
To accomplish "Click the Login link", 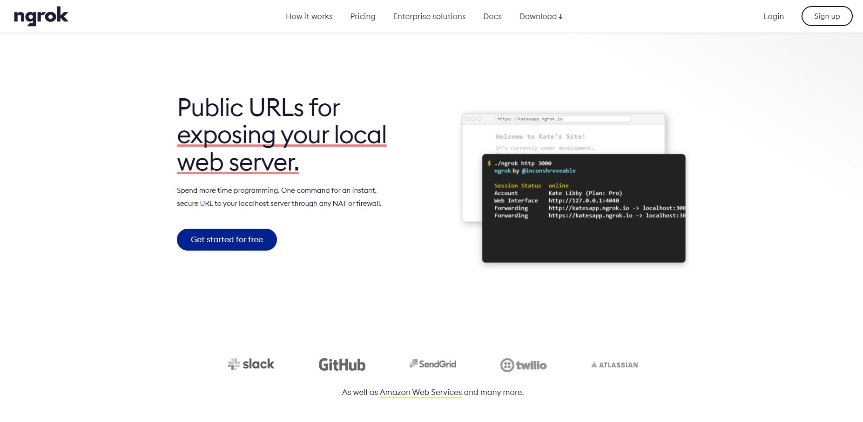I will click(774, 16).
